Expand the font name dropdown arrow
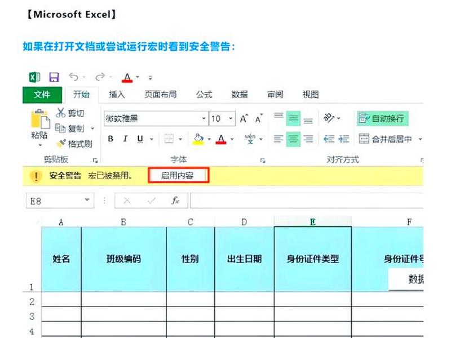 (x=204, y=118)
